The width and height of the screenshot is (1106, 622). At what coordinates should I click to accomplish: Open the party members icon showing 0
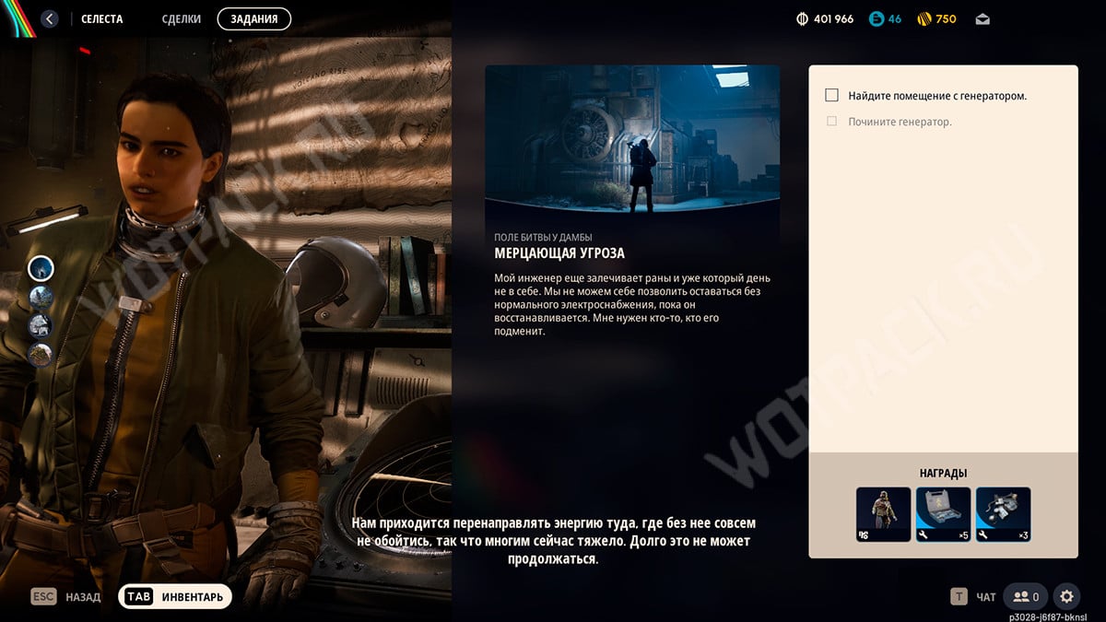click(x=1025, y=596)
